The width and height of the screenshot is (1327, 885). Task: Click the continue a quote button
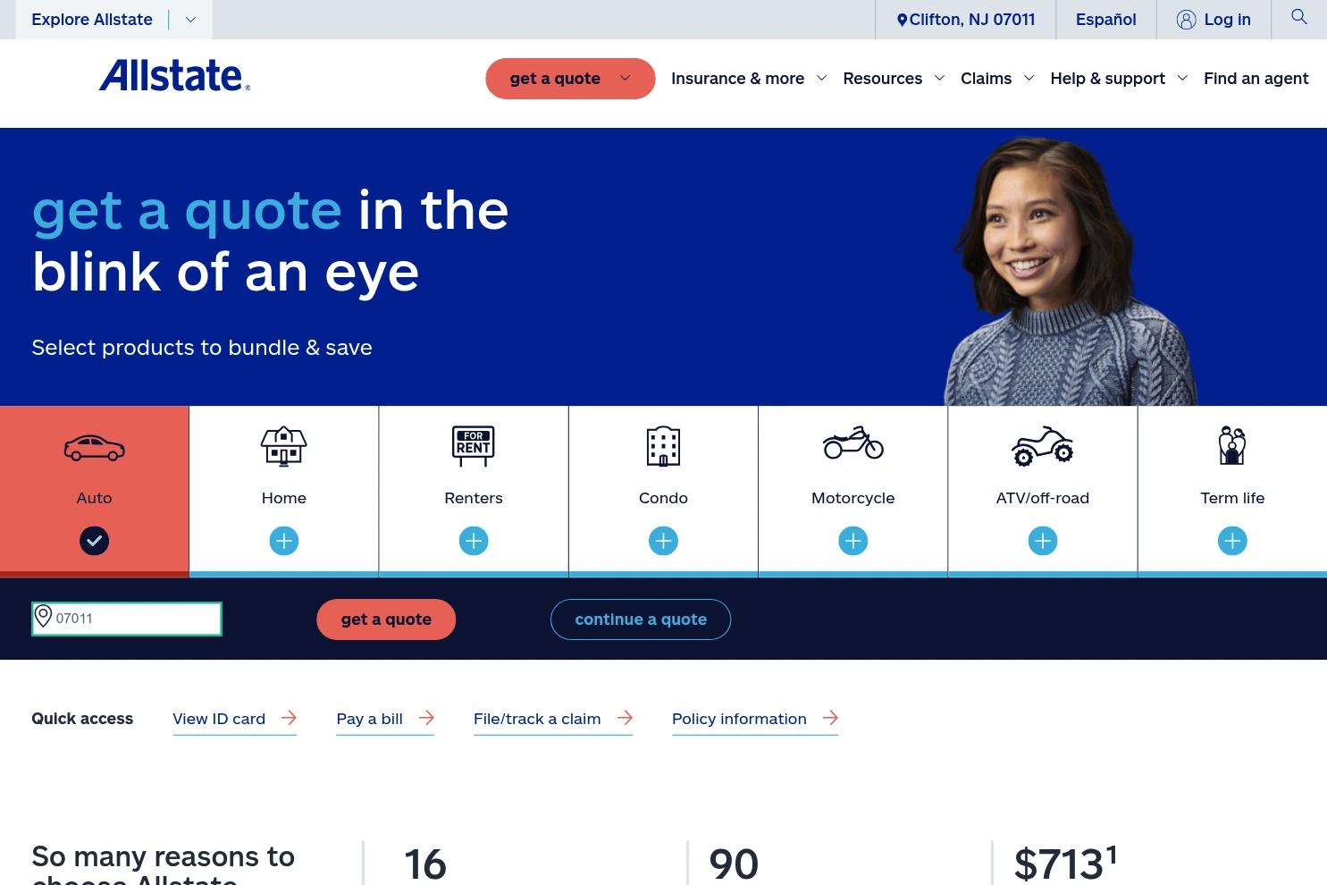point(641,619)
